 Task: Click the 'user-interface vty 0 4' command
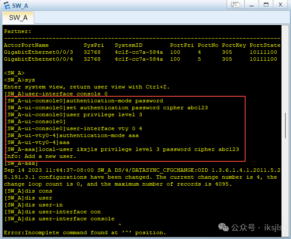[74, 128]
